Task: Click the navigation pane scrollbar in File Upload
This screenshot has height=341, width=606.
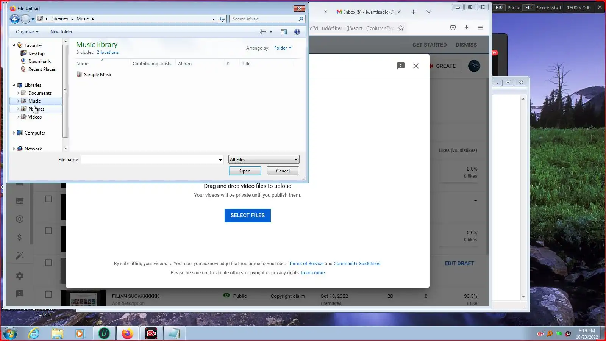Action: 66,91
